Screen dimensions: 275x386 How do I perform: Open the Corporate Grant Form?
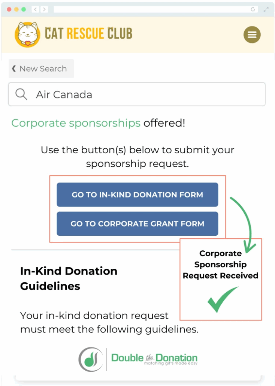137,224
